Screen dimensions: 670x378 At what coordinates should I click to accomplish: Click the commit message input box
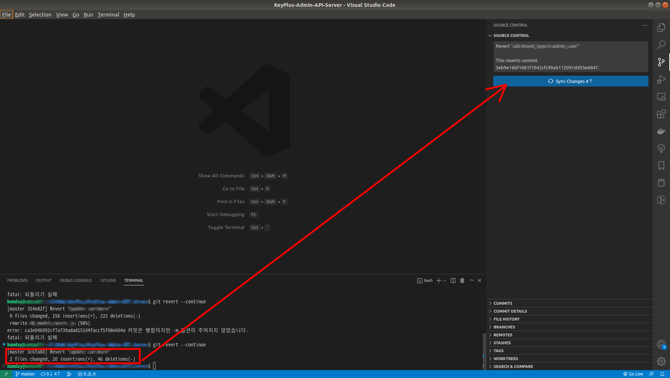click(x=570, y=57)
